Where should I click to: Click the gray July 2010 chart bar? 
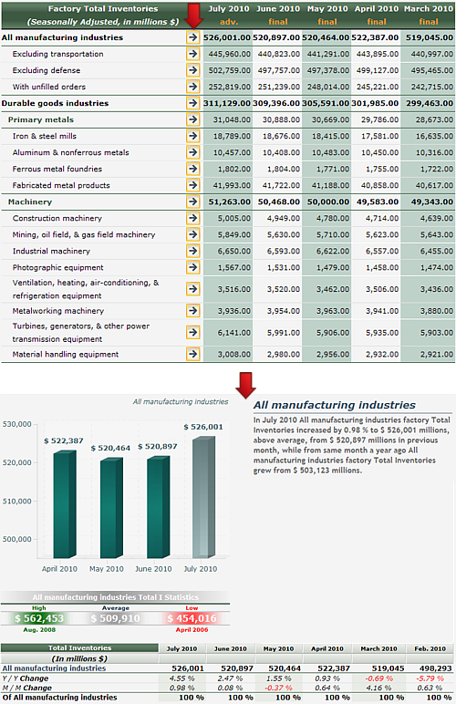pos(203,497)
